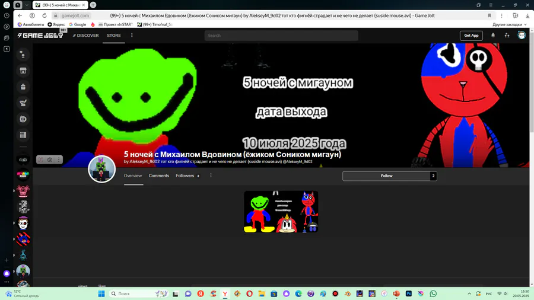Go back in the browser
This screenshot has width=534, height=300.
[20, 15]
